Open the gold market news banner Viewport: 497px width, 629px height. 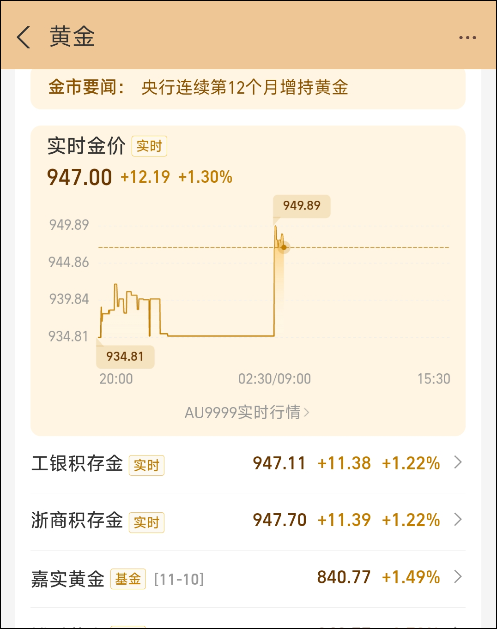(x=248, y=88)
